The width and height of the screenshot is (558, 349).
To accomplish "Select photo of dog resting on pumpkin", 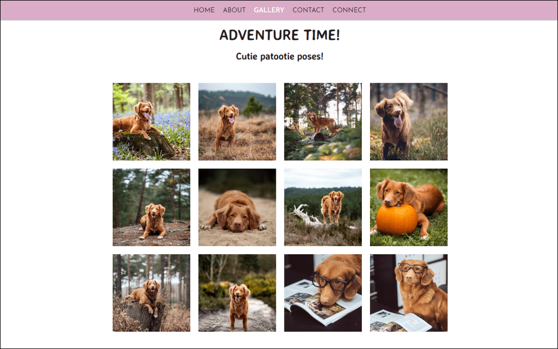I will click(408, 207).
